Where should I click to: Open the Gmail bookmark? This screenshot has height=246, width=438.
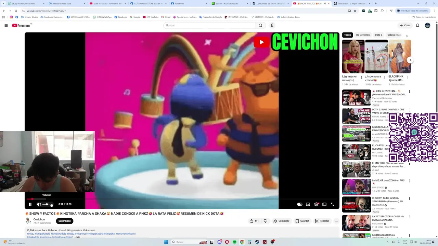166,17
